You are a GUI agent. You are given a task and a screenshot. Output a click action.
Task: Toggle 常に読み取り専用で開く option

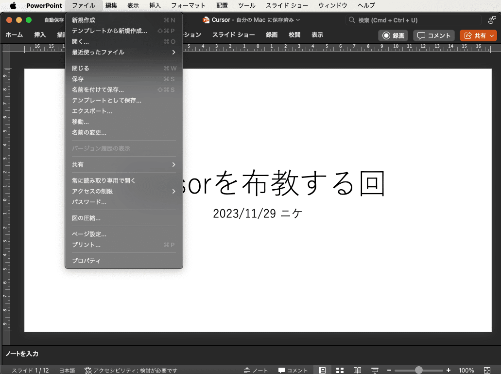[123, 180]
